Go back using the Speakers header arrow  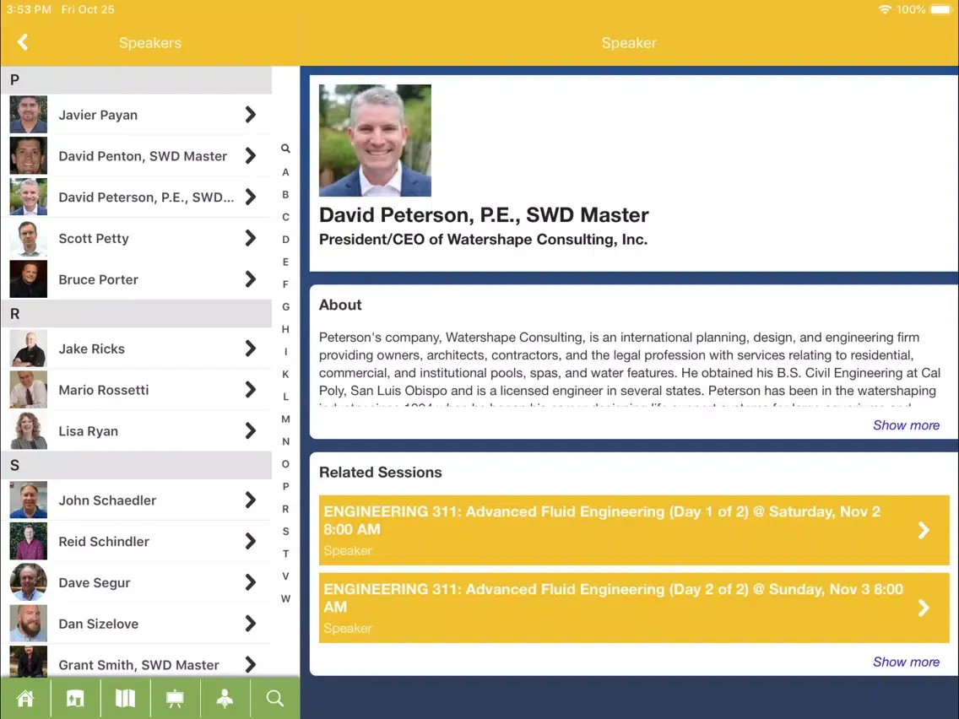tap(23, 42)
